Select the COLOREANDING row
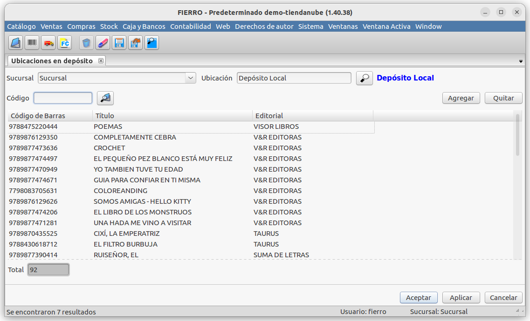Viewport: 530px width, 321px height. [191, 191]
